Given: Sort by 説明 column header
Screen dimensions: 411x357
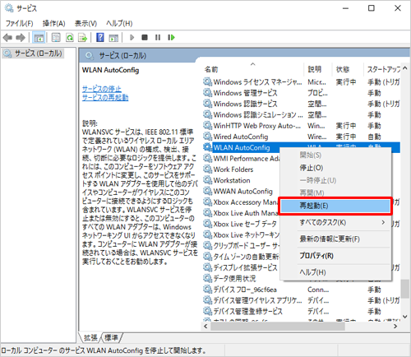Looking at the screenshot, I should (x=318, y=69).
